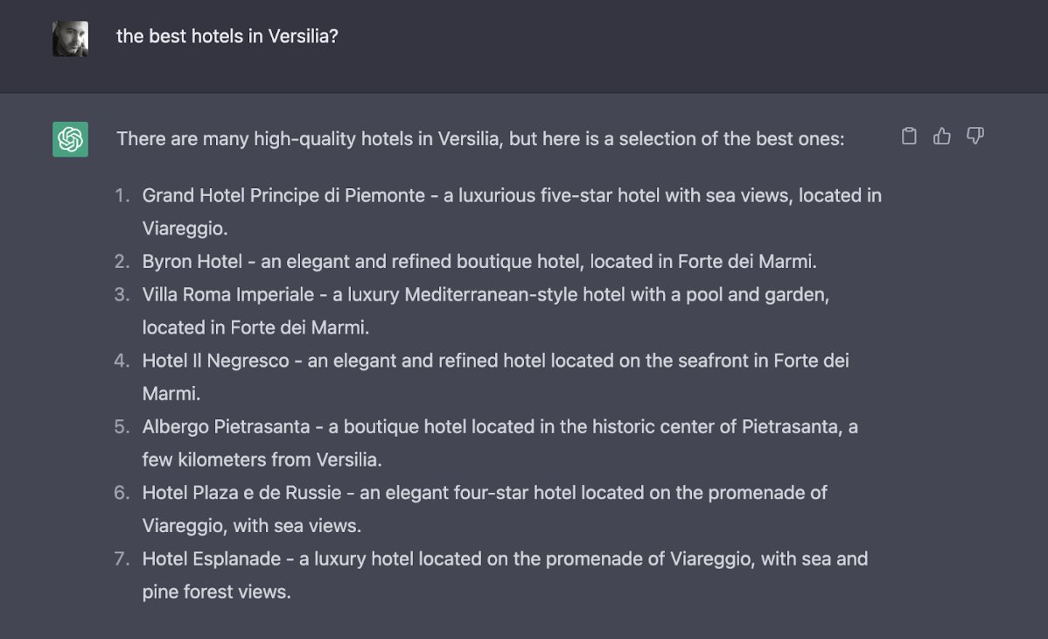
Task: Click the list number 1 marker
Action: pos(122,195)
